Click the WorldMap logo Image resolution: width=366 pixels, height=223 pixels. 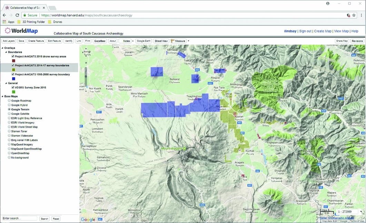pos(21,31)
